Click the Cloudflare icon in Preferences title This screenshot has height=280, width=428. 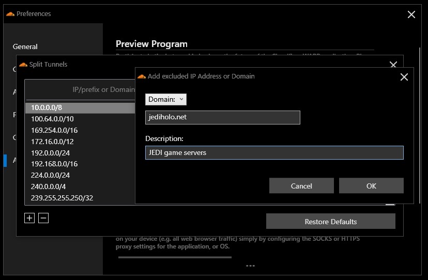[10, 14]
